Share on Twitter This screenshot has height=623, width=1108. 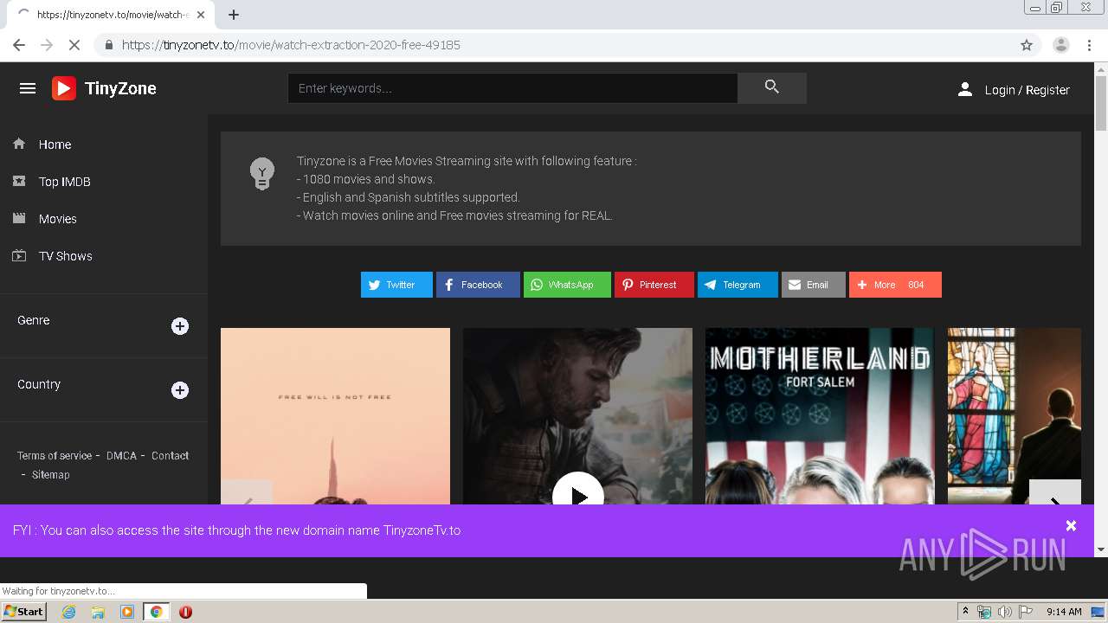(x=396, y=285)
